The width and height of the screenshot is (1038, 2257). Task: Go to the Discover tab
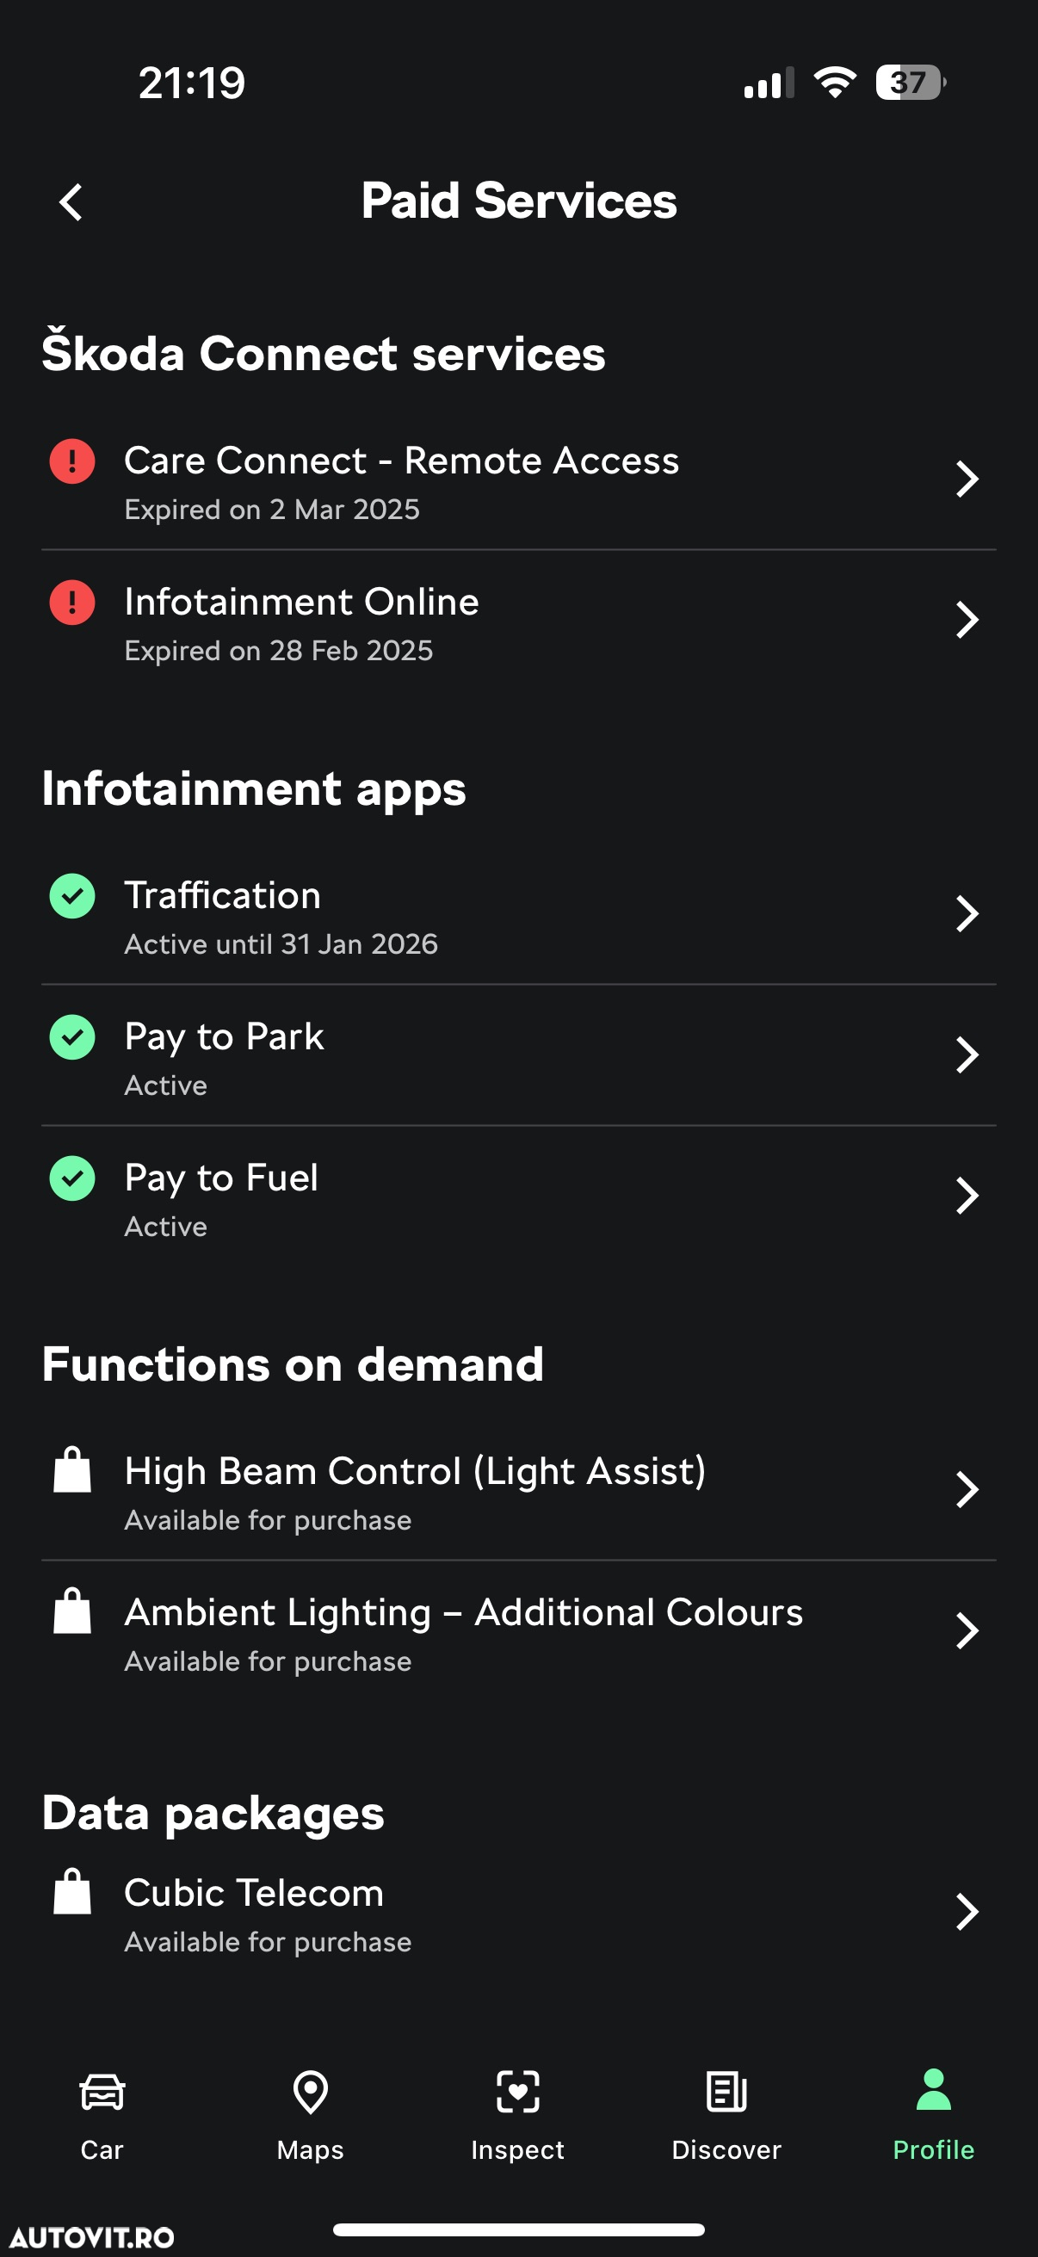[x=726, y=2115]
